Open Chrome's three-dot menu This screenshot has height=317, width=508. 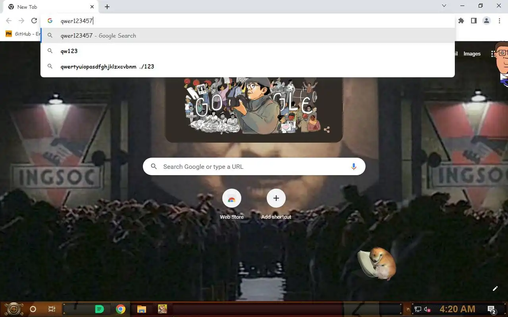(499, 21)
